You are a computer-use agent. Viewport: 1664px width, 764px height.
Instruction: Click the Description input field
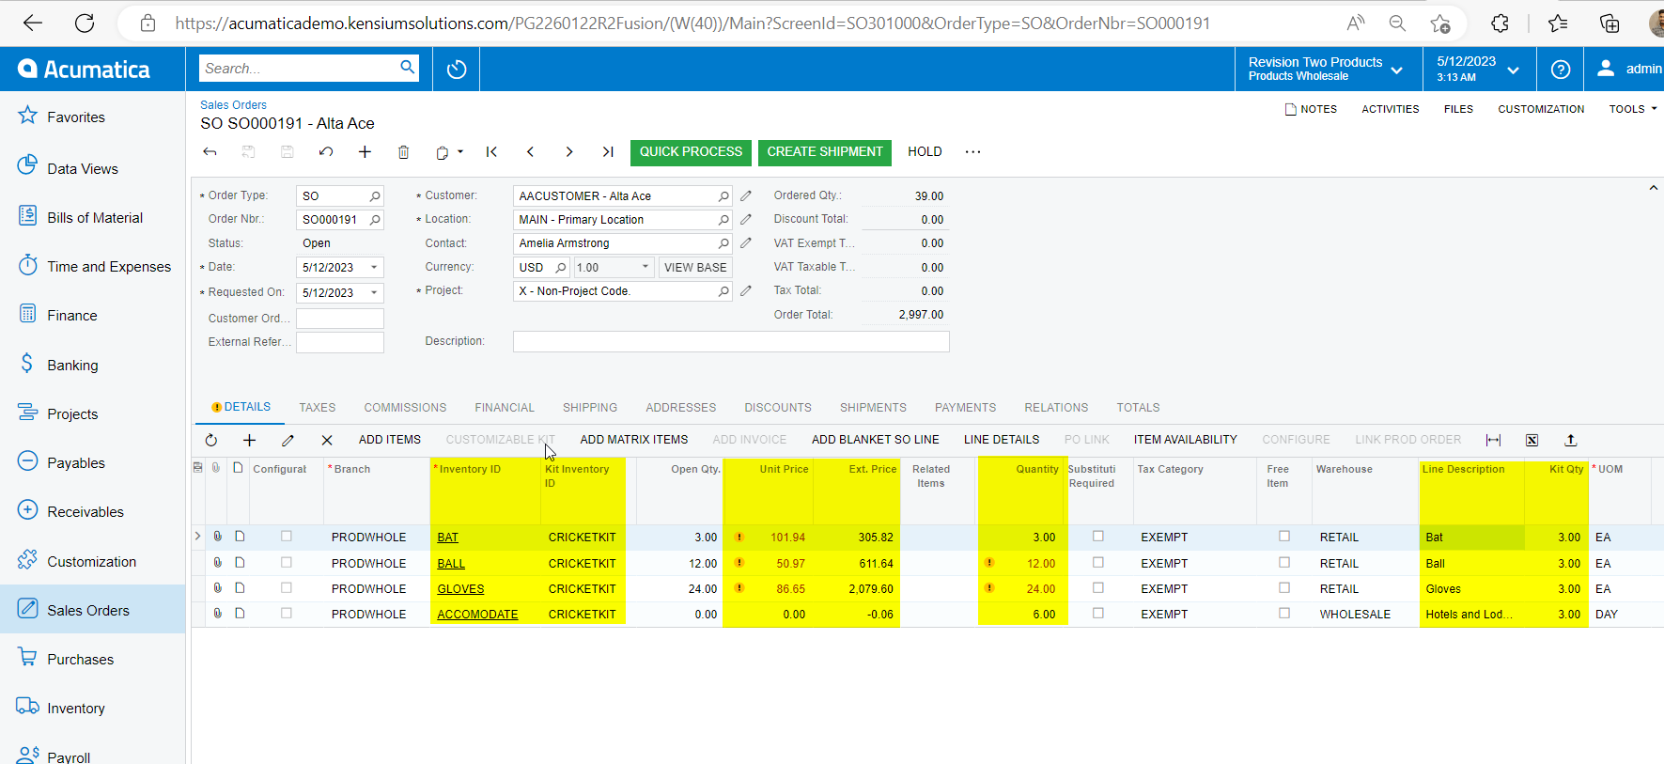731,341
